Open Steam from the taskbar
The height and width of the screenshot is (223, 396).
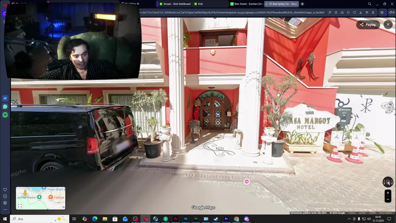tap(216, 219)
